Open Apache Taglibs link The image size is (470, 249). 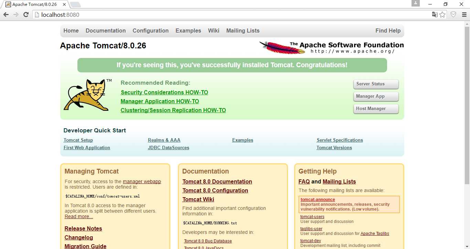(375, 234)
